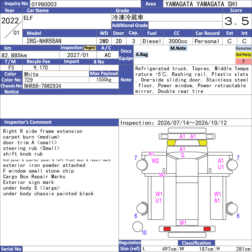Click the rear left wheel marked 6
Image resolution: width=252 pixels, height=252 pixels.
click(142, 209)
